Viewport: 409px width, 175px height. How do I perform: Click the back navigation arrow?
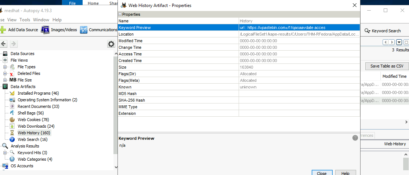click(4, 44)
